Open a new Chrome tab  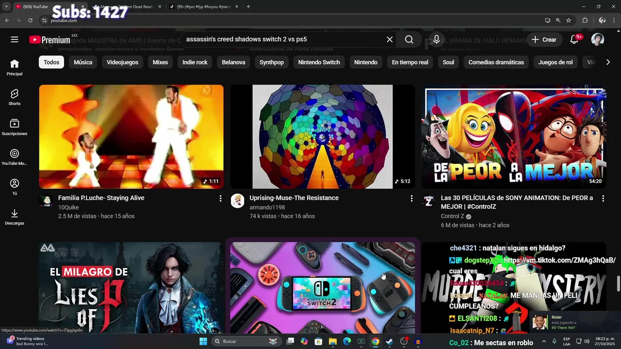tap(248, 7)
